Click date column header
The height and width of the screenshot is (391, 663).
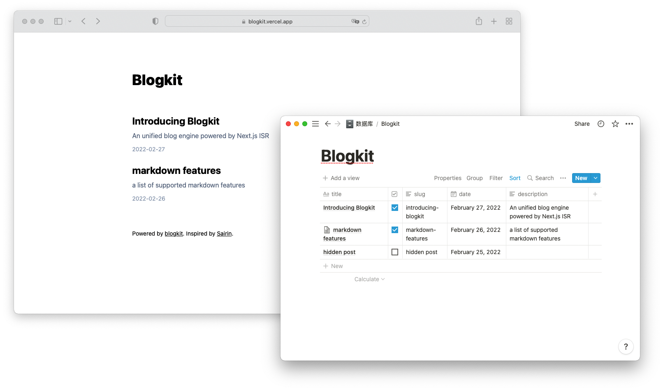477,194
